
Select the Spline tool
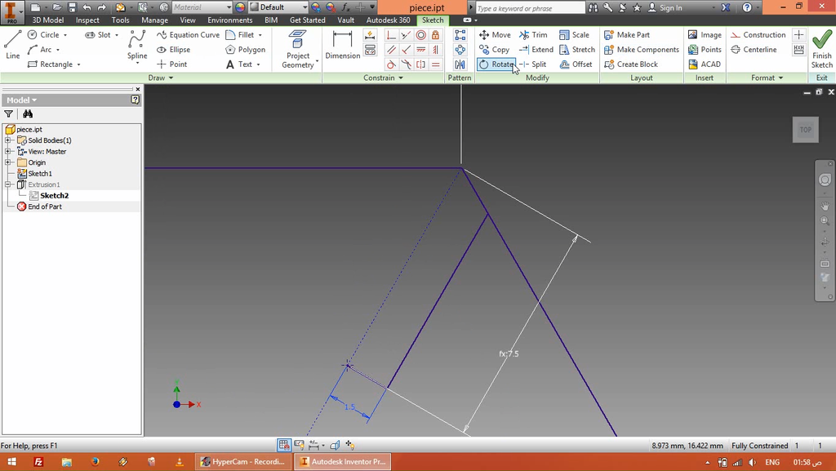click(x=137, y=46)
